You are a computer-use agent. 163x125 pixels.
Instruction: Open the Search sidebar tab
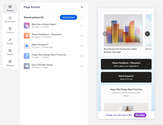10,52
